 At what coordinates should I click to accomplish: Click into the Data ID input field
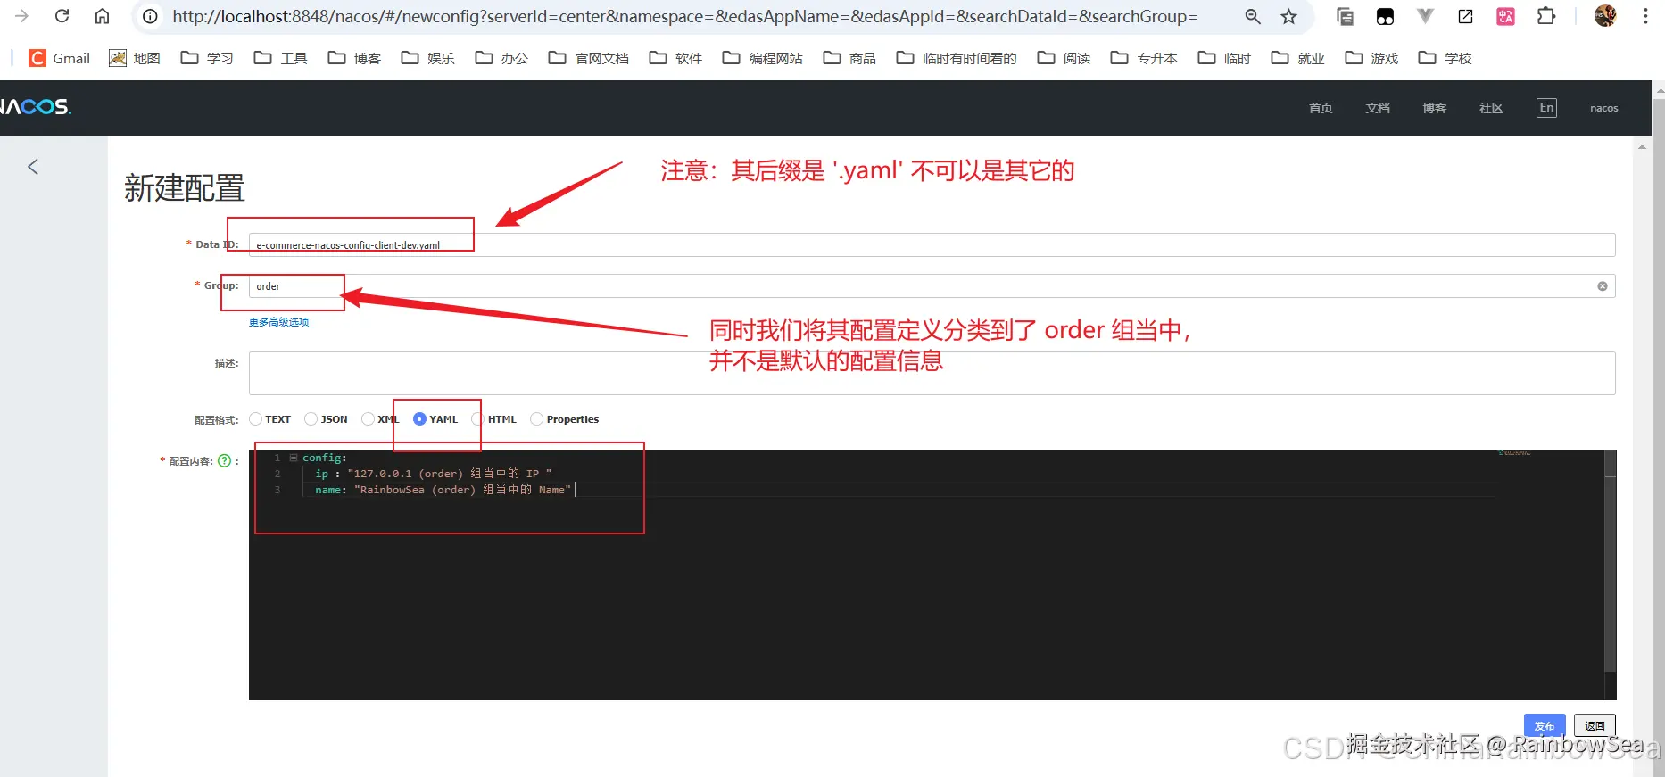(932, 245)
